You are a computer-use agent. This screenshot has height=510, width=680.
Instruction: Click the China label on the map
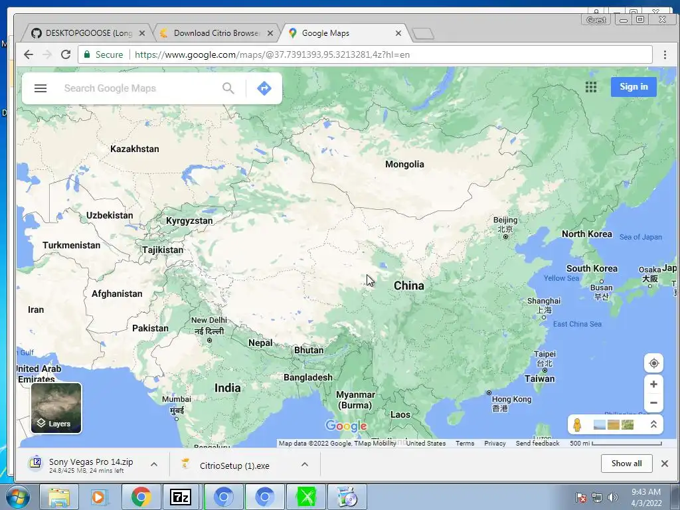(409, 286)
